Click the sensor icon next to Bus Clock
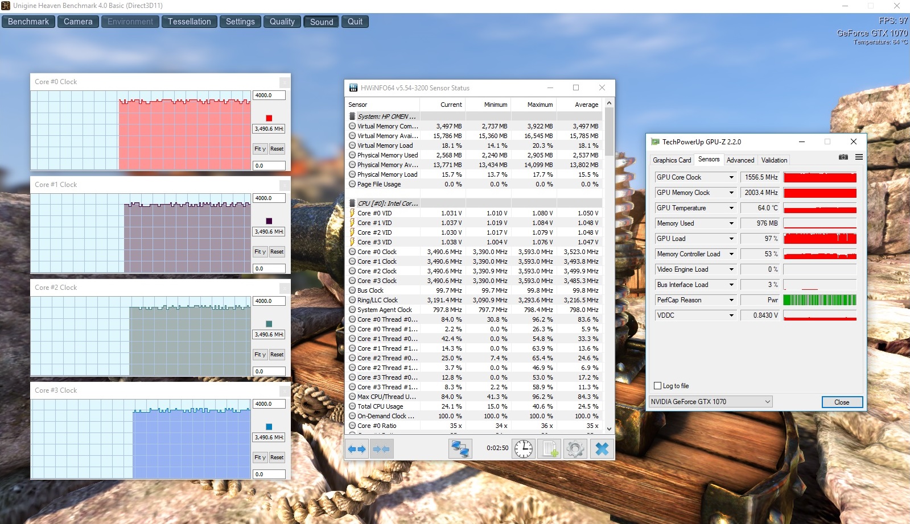Viewport: 910px width, 524px height. 352,290
